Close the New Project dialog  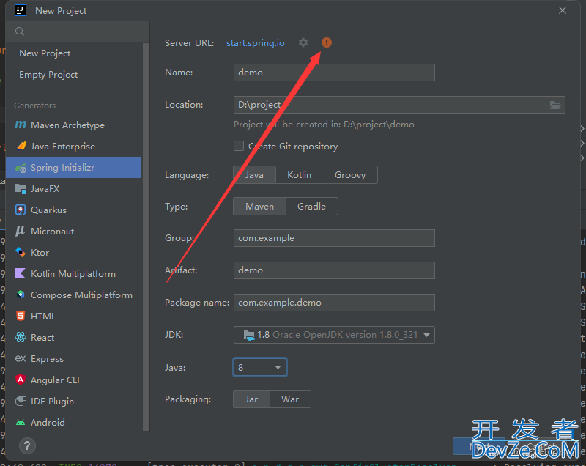[563, 10]
